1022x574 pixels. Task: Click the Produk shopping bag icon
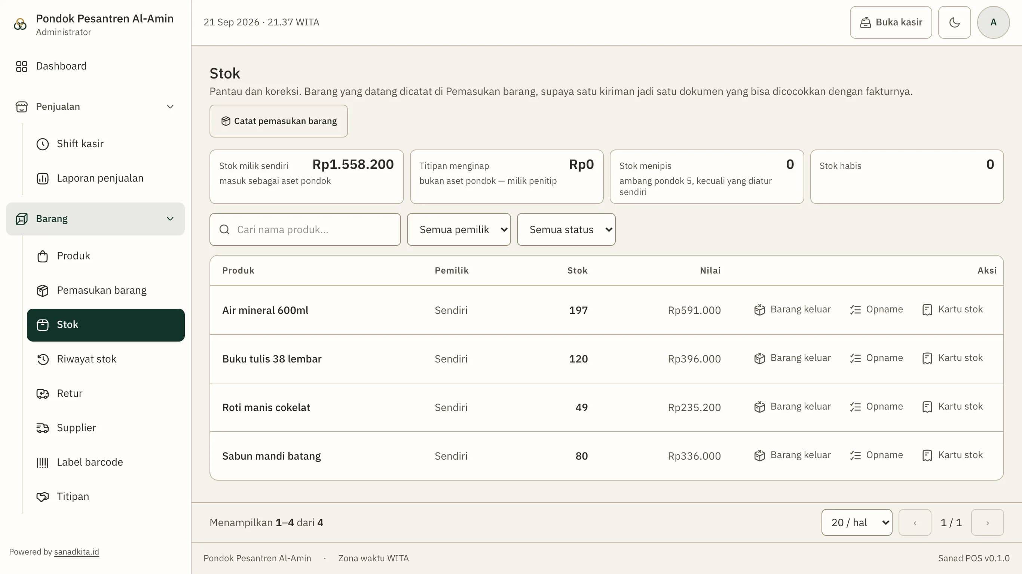[42, 256]
